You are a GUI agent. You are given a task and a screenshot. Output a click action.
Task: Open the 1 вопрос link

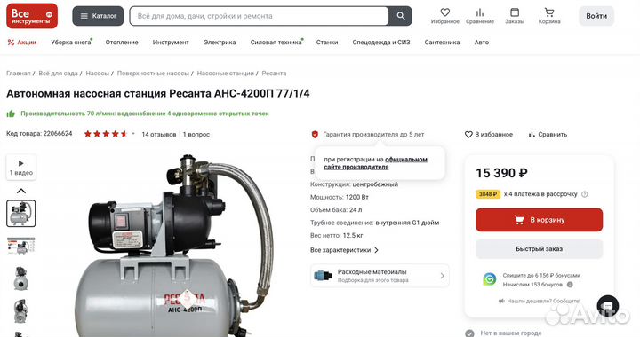point(196,134)
